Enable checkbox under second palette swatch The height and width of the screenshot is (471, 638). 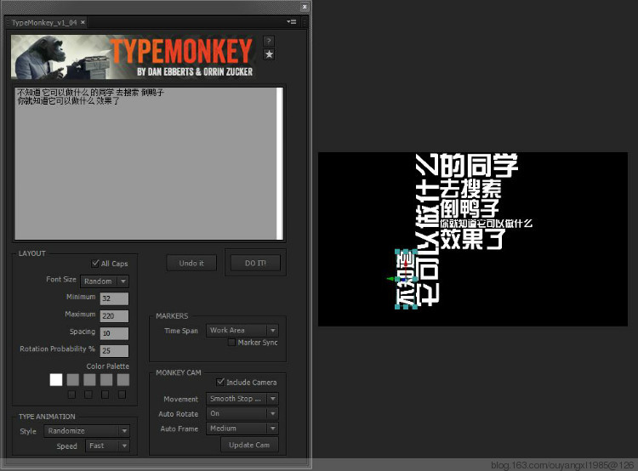[x=71, y=394]
